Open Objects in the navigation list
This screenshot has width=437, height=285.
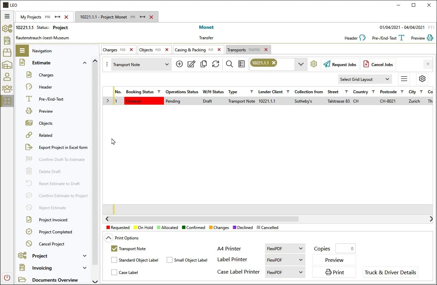click(x=46, y=123)
